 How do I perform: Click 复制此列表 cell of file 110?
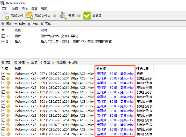[145, 134]
